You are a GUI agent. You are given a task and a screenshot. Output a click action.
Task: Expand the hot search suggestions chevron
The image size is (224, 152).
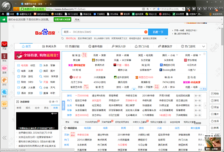[166, 38]
